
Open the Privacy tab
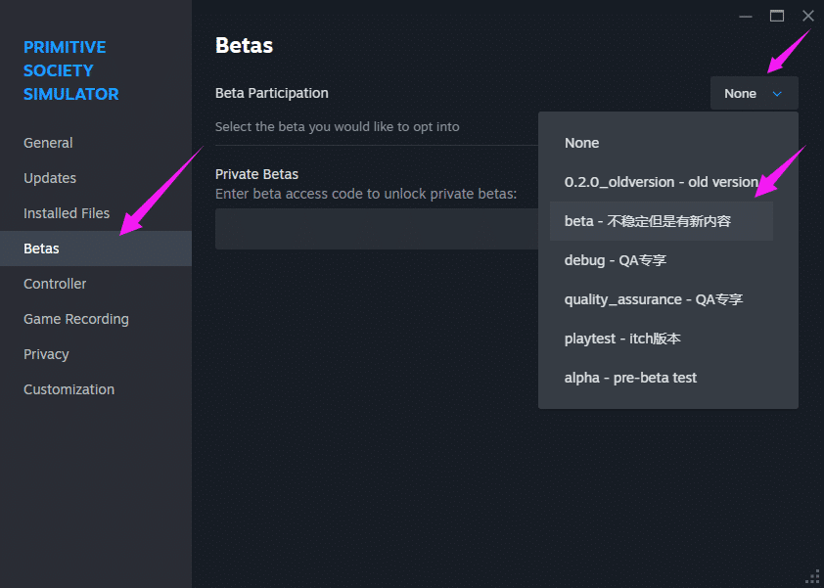96,353
